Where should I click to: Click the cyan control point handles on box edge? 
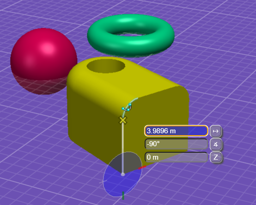point(127,107)
